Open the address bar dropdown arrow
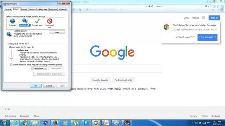The image size is (225, 126). (147, 6)
